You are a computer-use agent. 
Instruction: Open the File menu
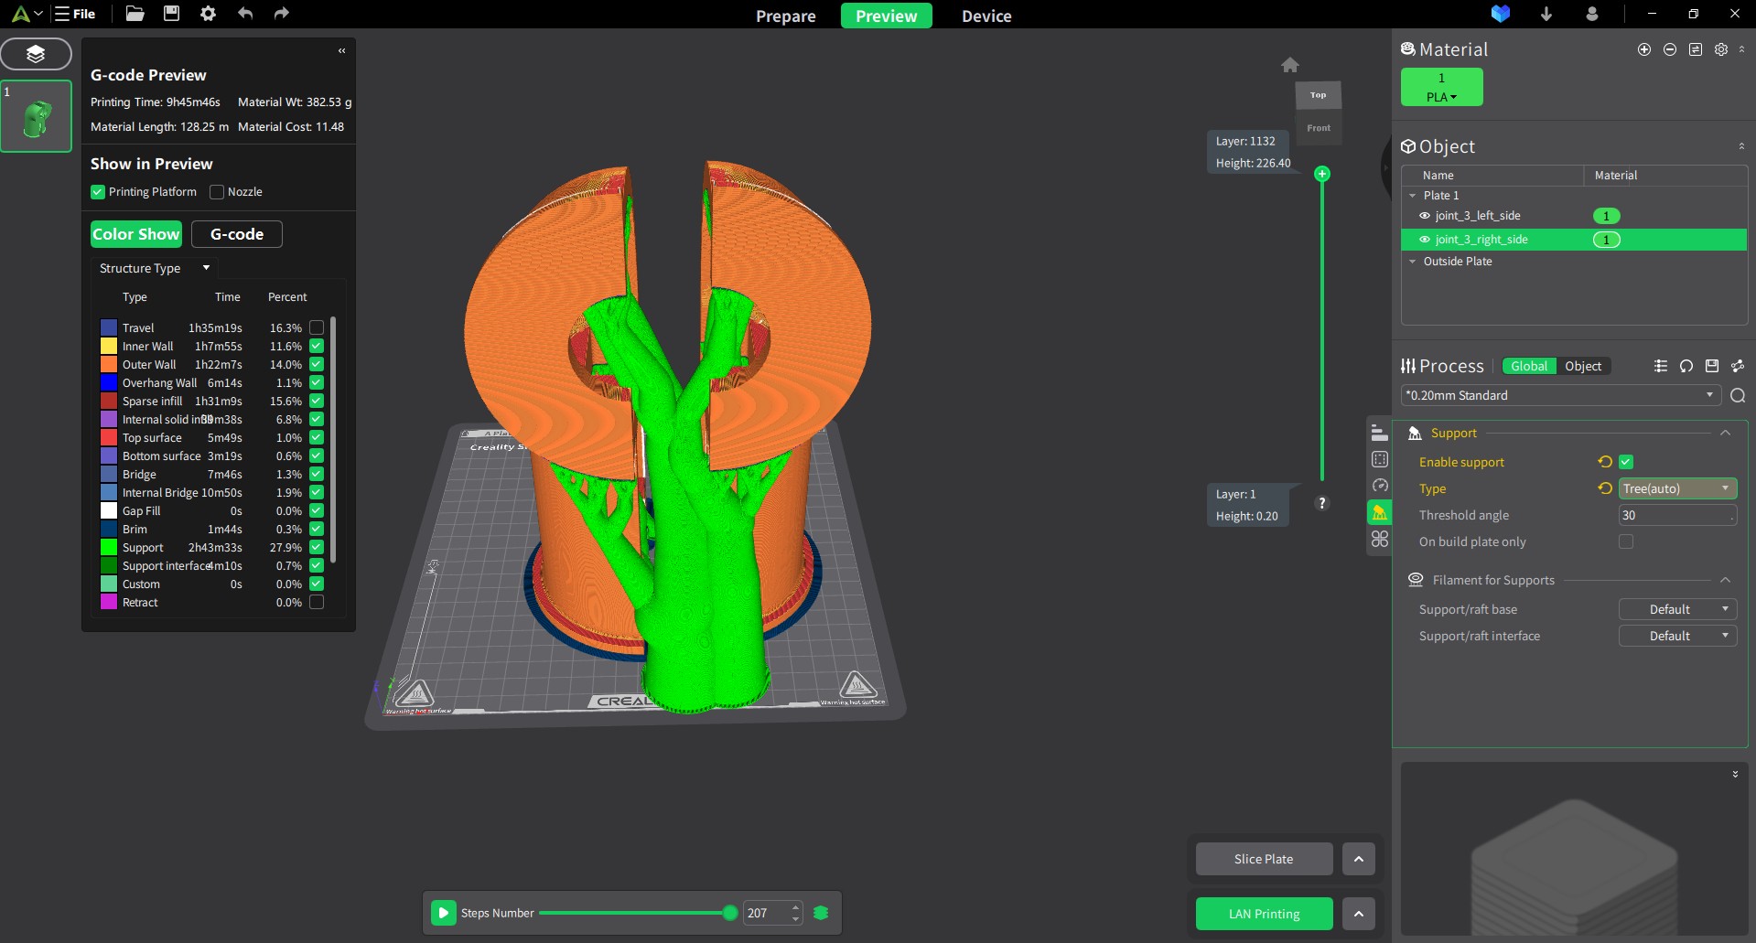point(76,14)
